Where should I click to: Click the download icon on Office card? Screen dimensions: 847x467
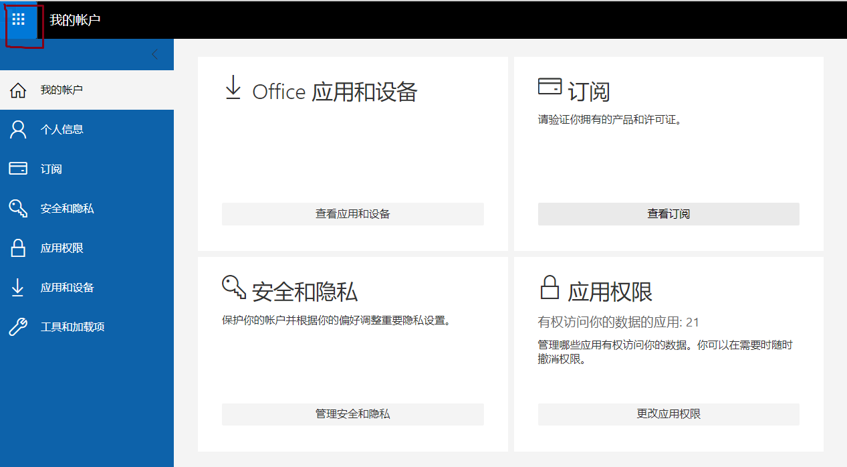tap(233, 88)
